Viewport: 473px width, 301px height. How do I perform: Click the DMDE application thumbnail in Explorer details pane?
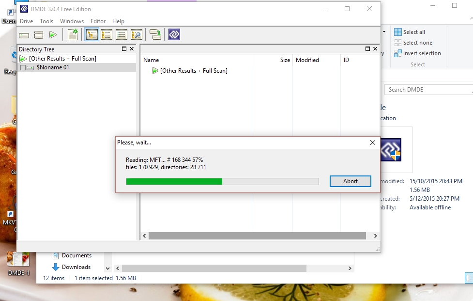[391, 150]
